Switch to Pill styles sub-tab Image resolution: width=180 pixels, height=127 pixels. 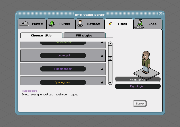tap(84, 35)
